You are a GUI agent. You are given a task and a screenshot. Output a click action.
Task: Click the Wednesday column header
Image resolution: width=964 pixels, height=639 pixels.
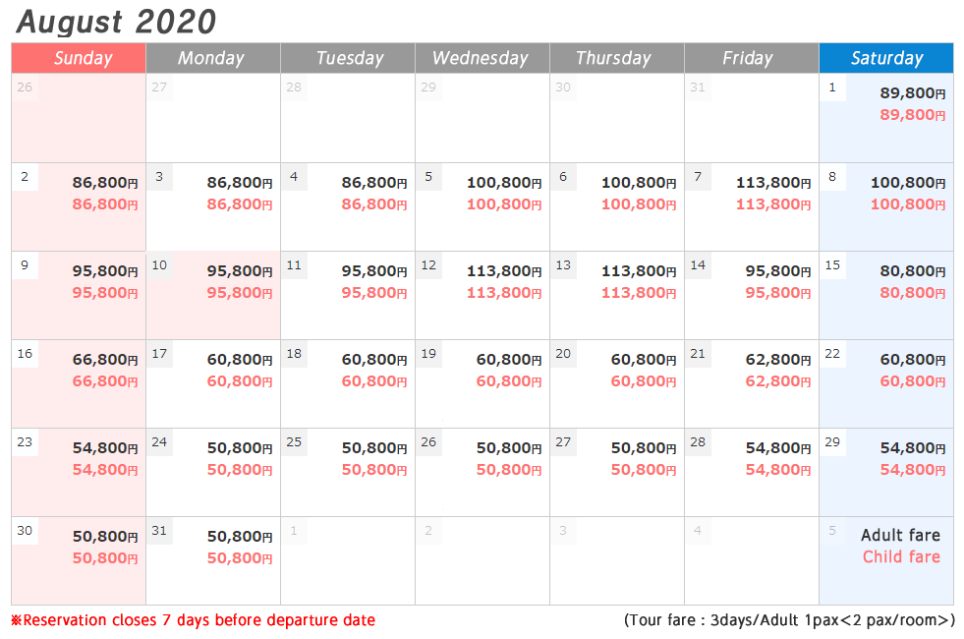tap(482, 58)
